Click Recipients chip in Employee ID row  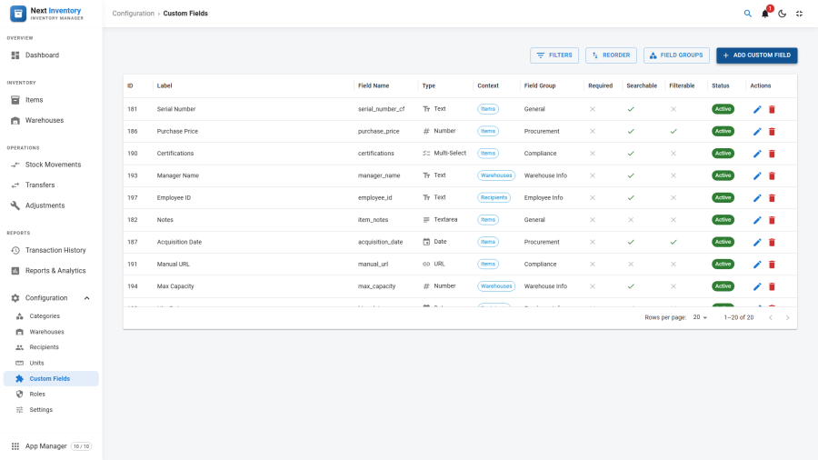[494, 197]
